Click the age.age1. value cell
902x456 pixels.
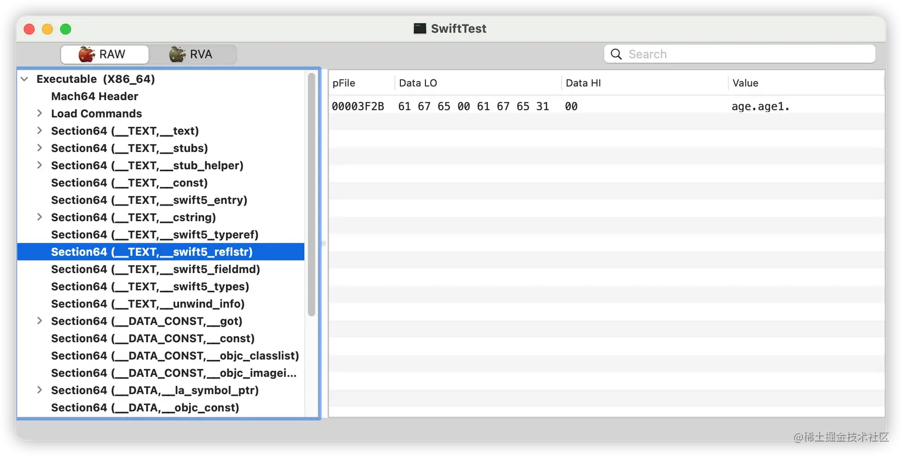[x=761, y=107]
